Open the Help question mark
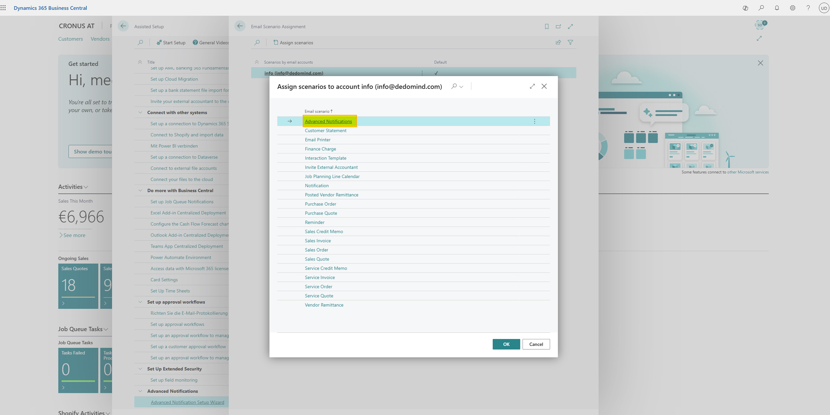 [808, 8]
